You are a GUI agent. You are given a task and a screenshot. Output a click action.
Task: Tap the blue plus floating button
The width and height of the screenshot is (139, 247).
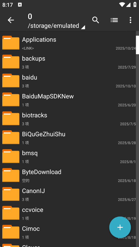120,227
